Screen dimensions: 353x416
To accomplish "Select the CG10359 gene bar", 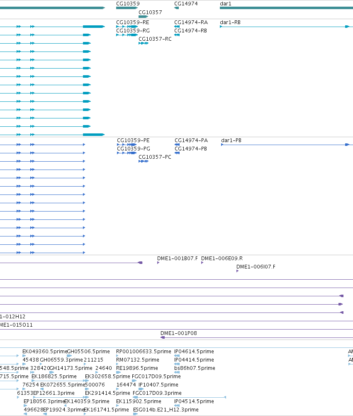I will point(127,8).
